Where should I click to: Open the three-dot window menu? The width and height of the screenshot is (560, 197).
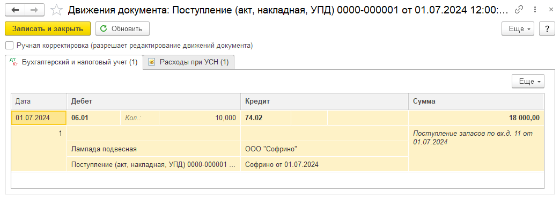535,10
